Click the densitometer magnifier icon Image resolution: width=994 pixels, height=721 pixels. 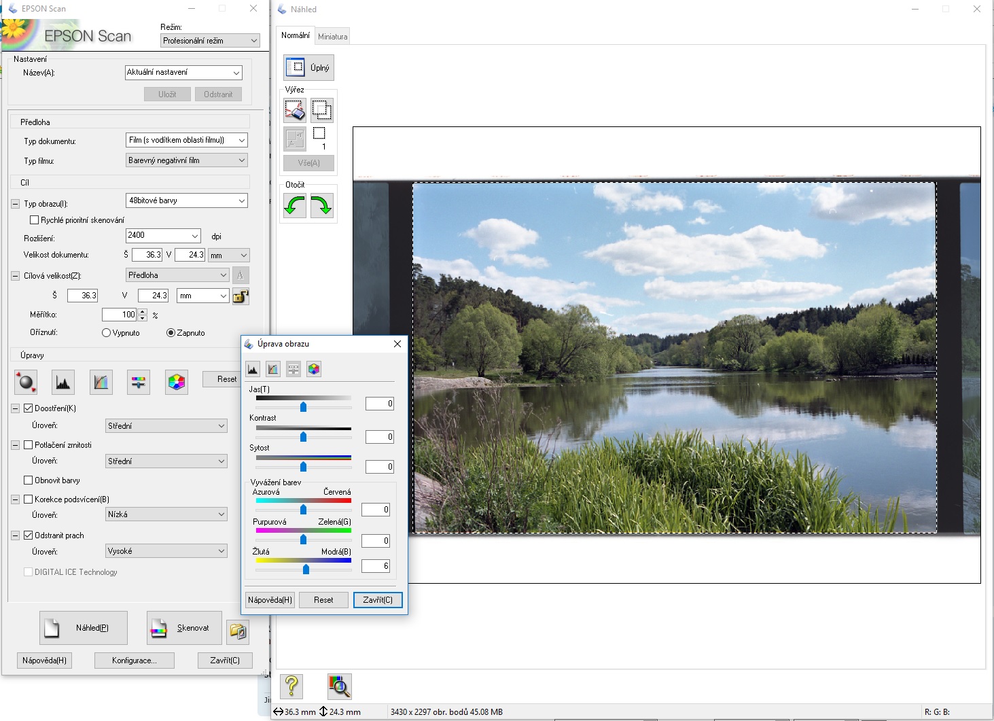pos(339,686)
